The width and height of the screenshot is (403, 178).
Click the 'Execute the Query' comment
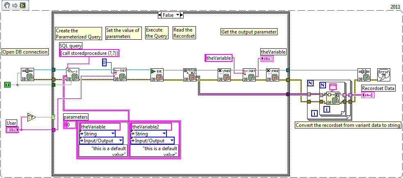pos(157,33)
